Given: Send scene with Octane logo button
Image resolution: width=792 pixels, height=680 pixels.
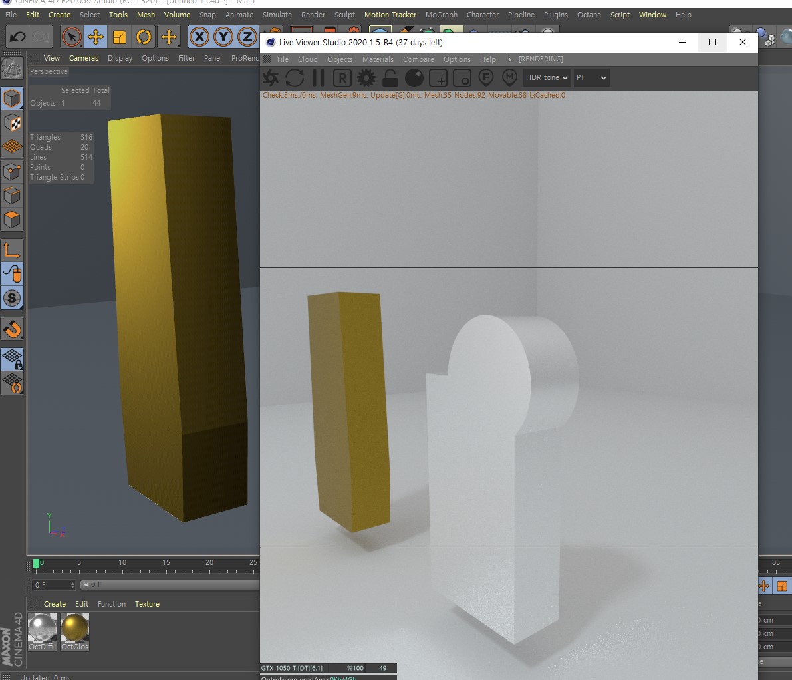Looking at the screenshot, I should (x=271, y=78).
